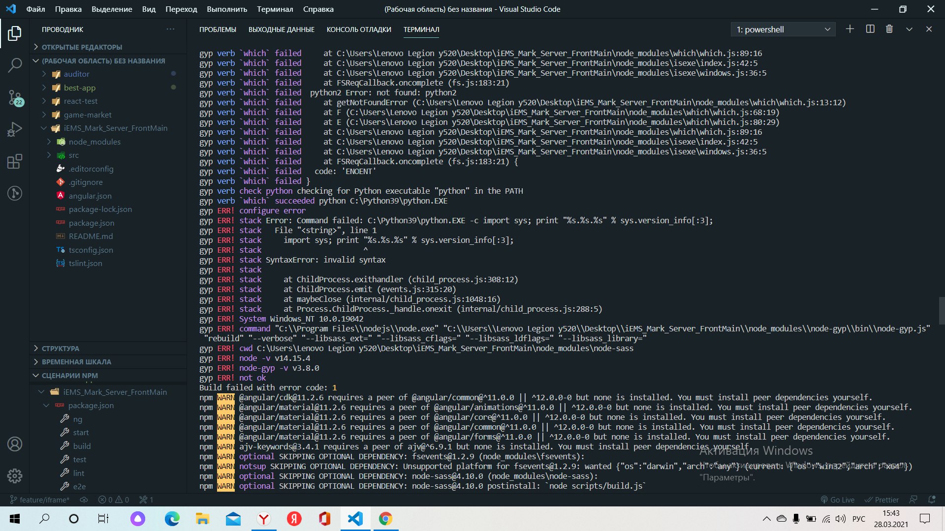
Task: Expand the auditor folder
Action: [x=76, y=74]
